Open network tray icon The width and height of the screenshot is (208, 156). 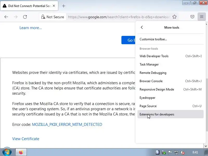click(176, 152)
